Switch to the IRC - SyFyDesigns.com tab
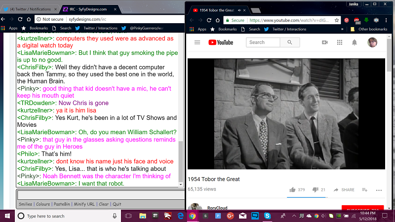395x222 pixels. coord(88,9)
